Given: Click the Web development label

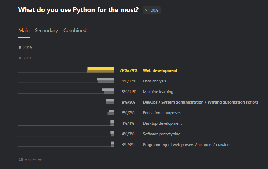Looking at the screenshot, I should 160,70.
